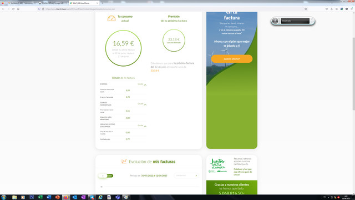Collapse SERVICIOS Y OTROS CONCEPTOS section
The image size is (355, 200).
point(142,126)
